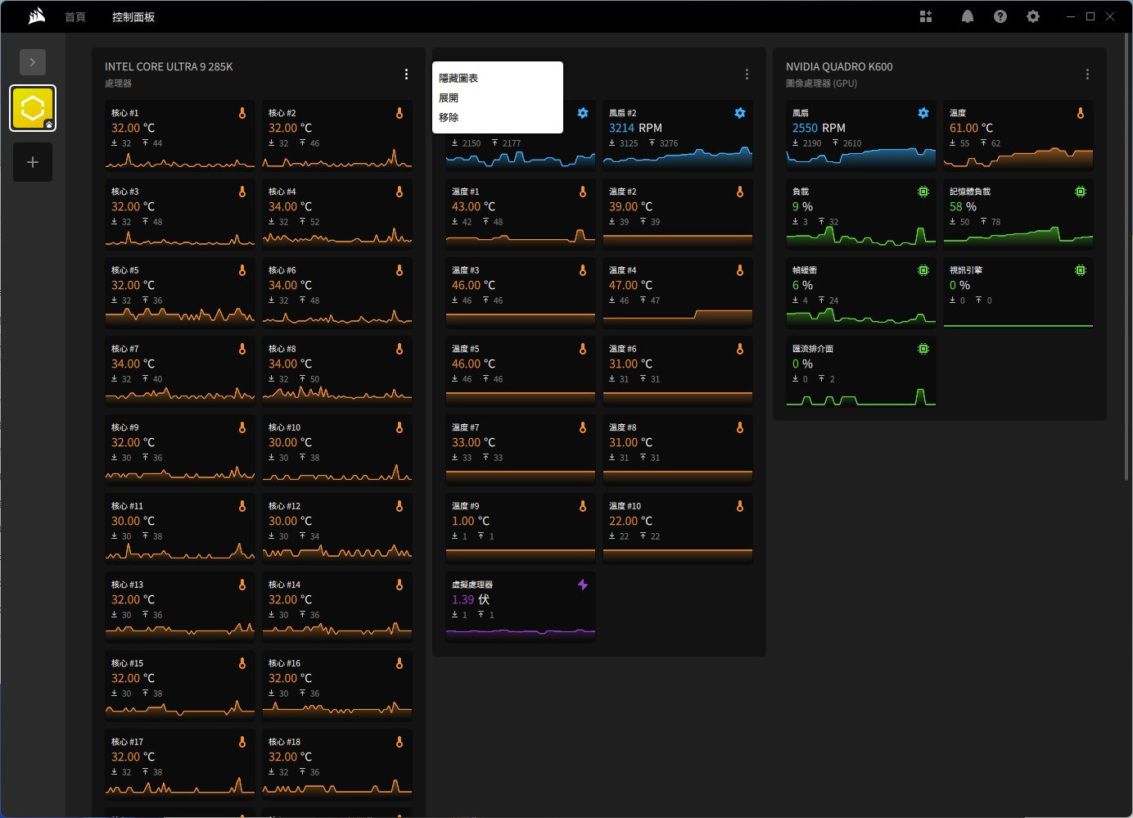Open the notifications bell icon

click(968, 16)
